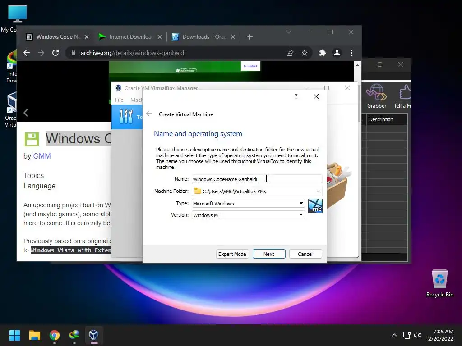Select the Recycle Bin desktop icon
This screenshot has width=462, height=346.
point(439,283)
